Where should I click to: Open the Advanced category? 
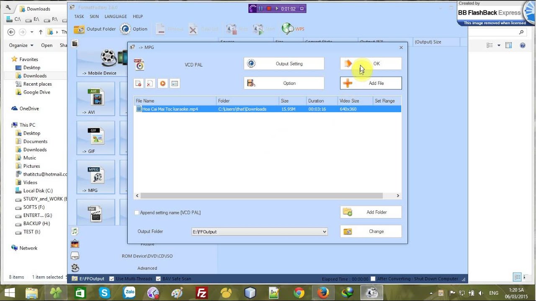(x=147, y=268)
